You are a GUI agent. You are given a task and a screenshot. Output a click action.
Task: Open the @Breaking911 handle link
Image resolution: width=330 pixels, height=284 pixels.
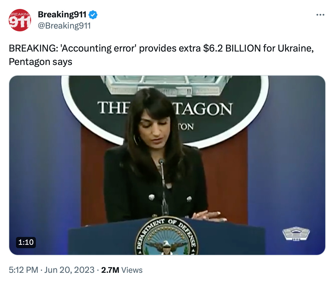(64, 26)
